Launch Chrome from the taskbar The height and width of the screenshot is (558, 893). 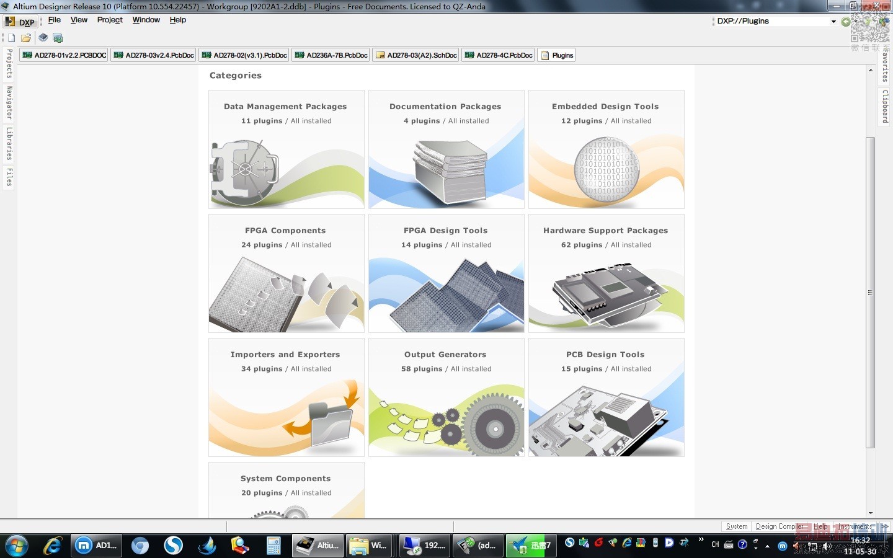[x=140, y=546]
